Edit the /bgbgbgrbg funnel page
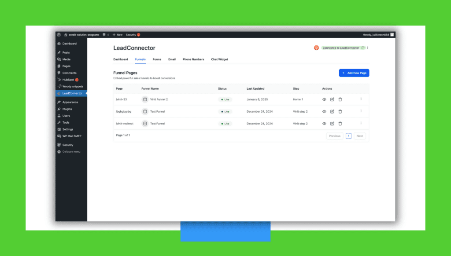 [332, 111]
